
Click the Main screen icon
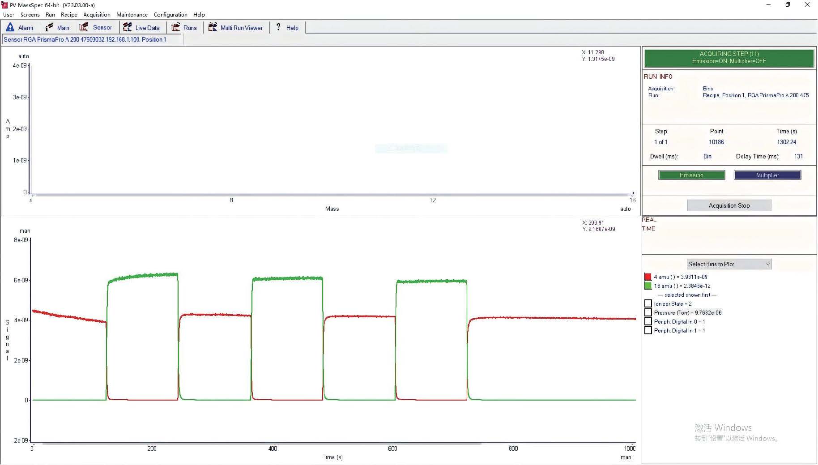[49, 27]
